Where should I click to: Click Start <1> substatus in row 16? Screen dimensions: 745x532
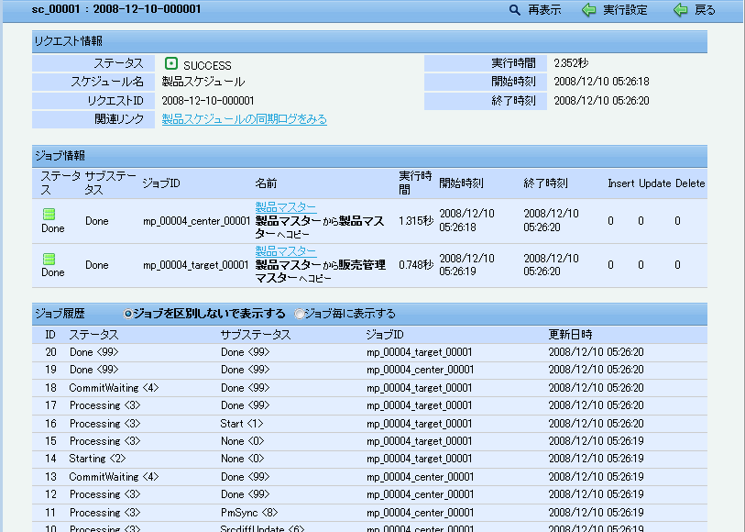pyautogui.click(x=242, y=424)
